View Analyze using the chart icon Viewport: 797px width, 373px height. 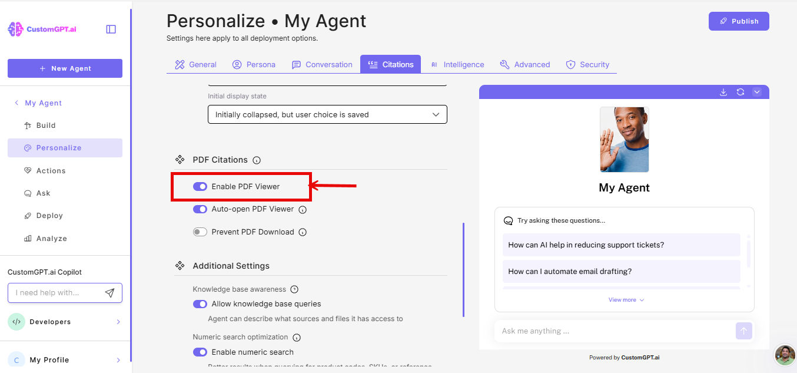27,238
